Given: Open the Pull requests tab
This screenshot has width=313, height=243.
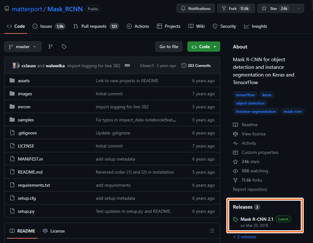Looking at the screenshot, I should 96,26.
